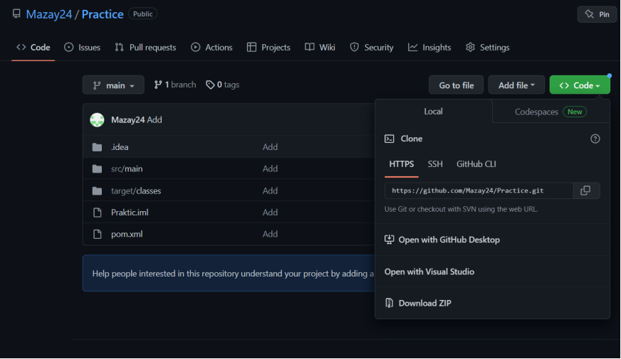Open the pom.xml file
621x359 pixels.
[x=127, y=234]
